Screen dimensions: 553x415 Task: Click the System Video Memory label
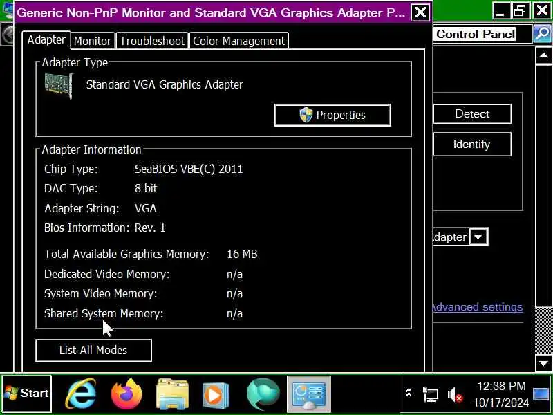(x=100, y=293)
